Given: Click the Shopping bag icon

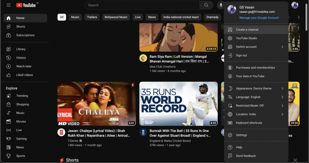Looking at the screenshot, I should tap(8, 104).
